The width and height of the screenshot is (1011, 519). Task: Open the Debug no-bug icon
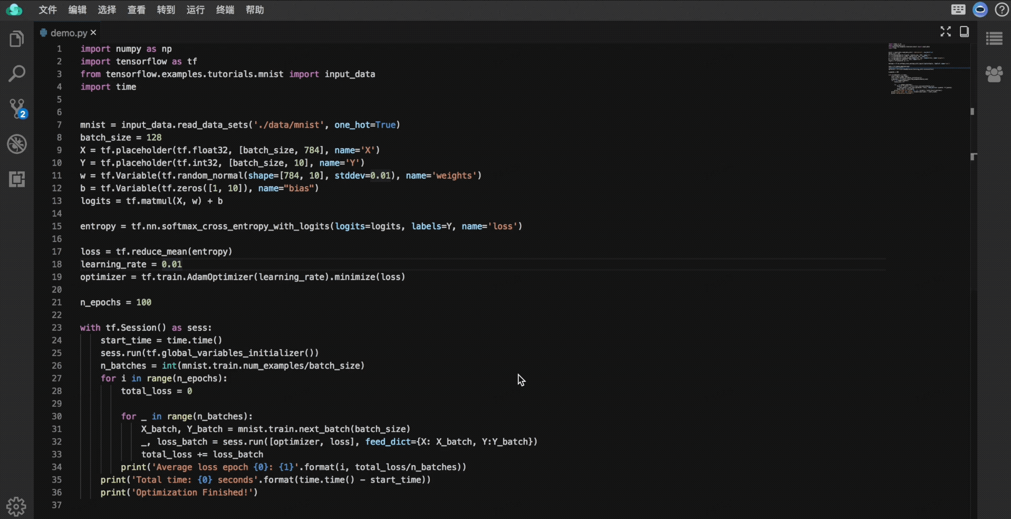click(17, 144)
